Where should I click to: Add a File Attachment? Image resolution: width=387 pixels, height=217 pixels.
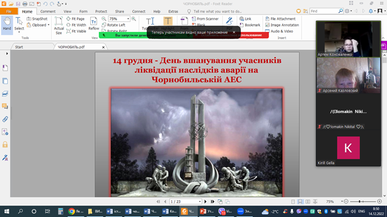[x=280, y=19]
